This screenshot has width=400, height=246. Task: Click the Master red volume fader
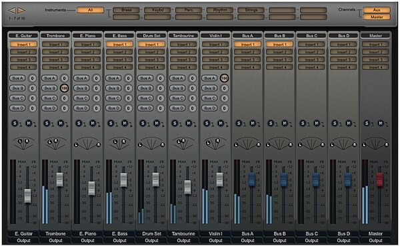pos(380,179)
